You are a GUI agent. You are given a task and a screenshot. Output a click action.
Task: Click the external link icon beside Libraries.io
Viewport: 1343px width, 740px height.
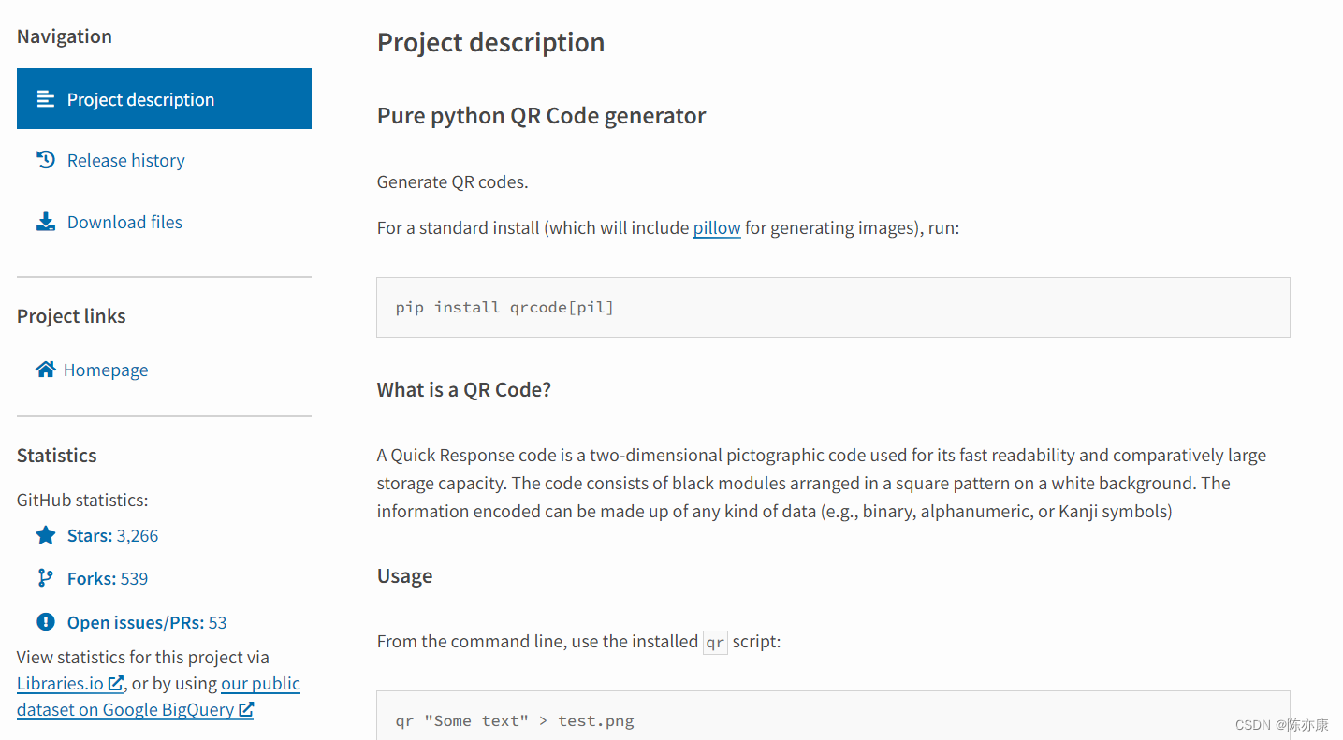click(116, 684)
